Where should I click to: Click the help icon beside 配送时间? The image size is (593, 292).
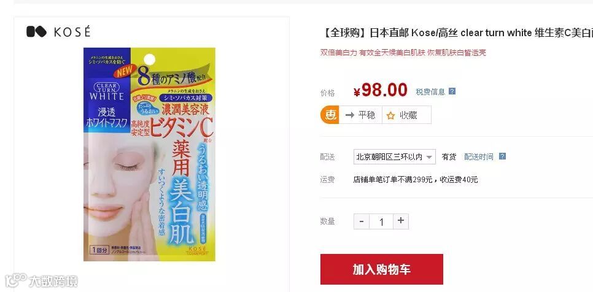[502, 156]
